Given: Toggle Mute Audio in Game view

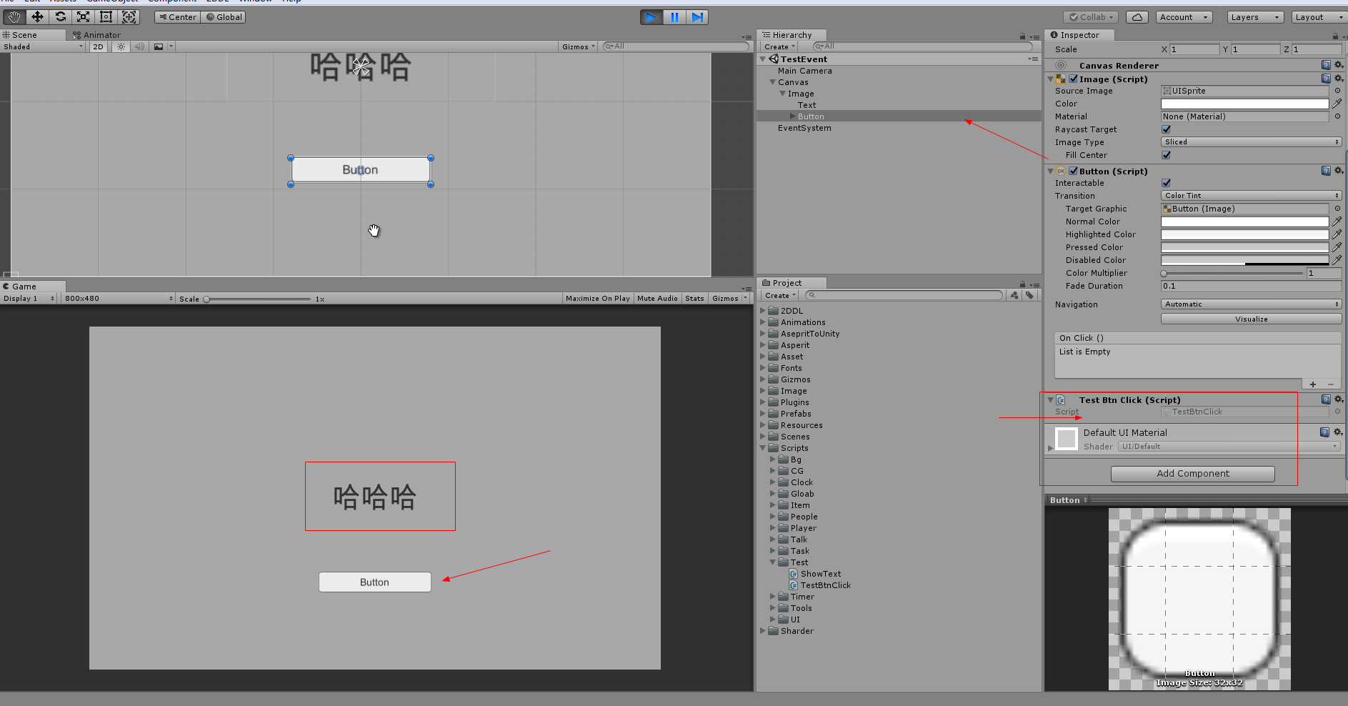Looking at the screenshot, I should [x=657, y=299].
